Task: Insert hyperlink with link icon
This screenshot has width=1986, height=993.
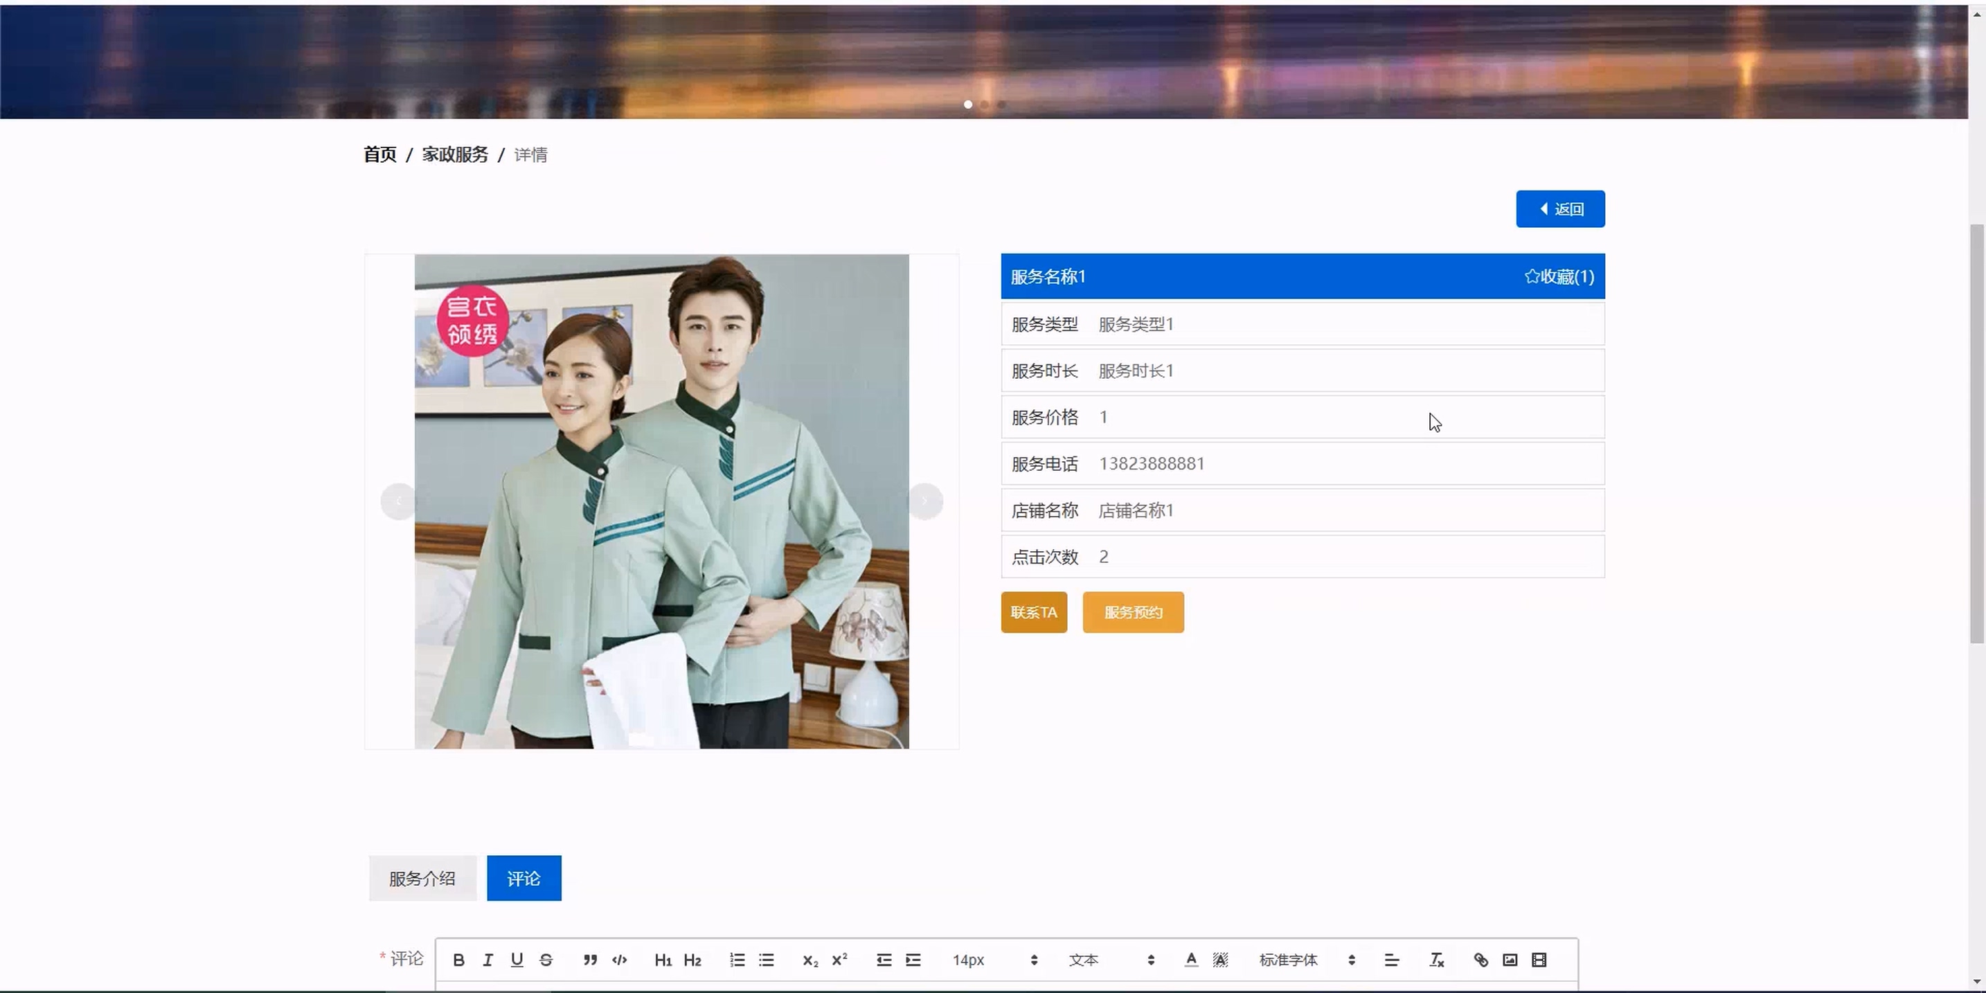Action: 1480,960
